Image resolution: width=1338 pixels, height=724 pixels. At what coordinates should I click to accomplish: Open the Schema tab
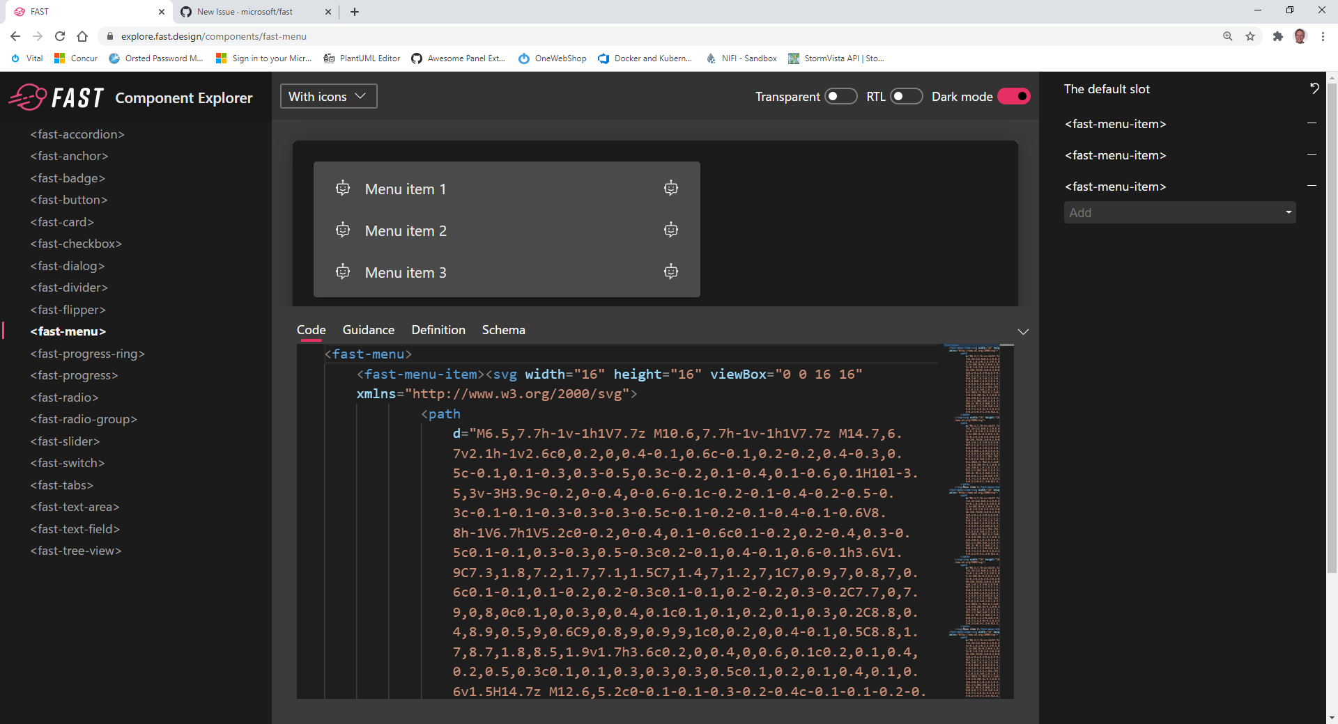503,329
